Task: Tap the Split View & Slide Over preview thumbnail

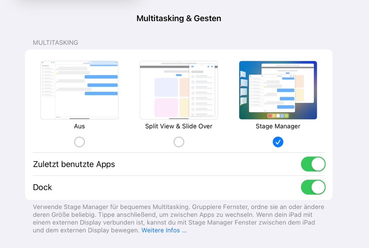Action: [x=179, y=90]
